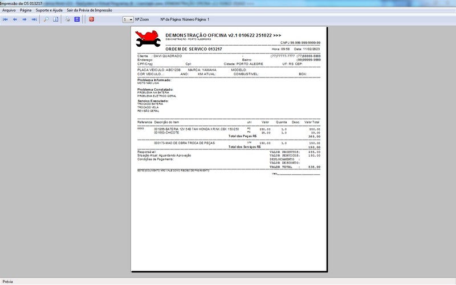Go to previous page arrow
Image resolution: width=456 pixels, height=285 pixels.
pyautogui.click(x=15, y=19)
